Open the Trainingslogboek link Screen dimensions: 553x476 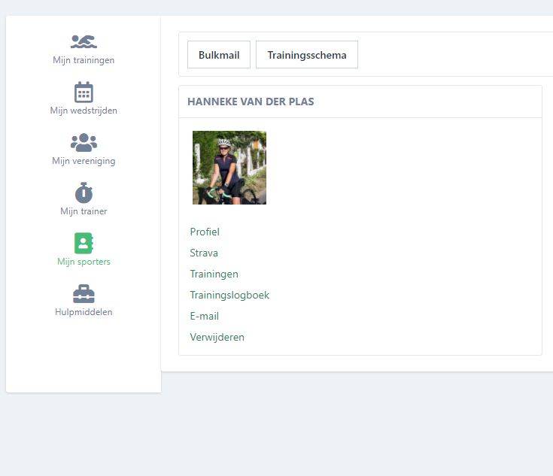tap(229, 295)
